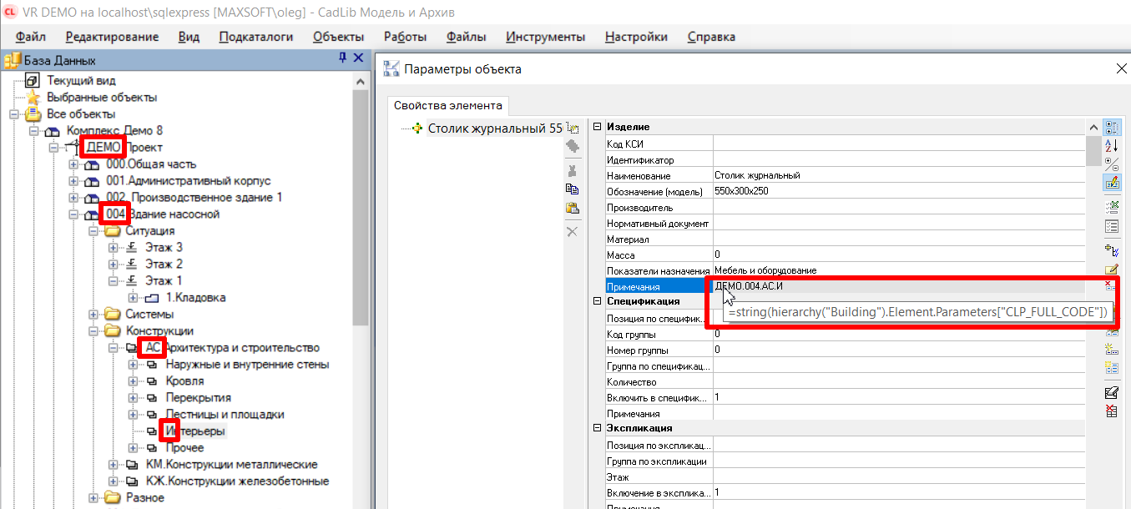Image resolution: width=1131 pixels, height=509 pixels.
Task: Toggle categorized view in property grid toolbar
Action: point(1112,128)
